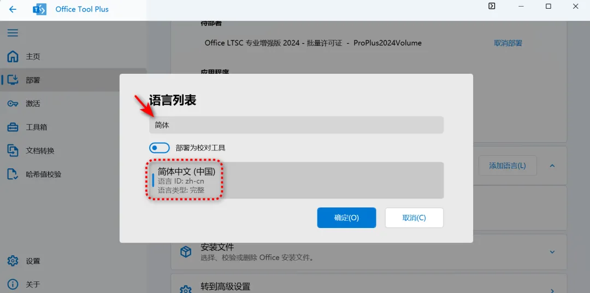The height and width of the screenshot is (293, 590).
Task: Open the 关于 about page
Action: [73, 284]
